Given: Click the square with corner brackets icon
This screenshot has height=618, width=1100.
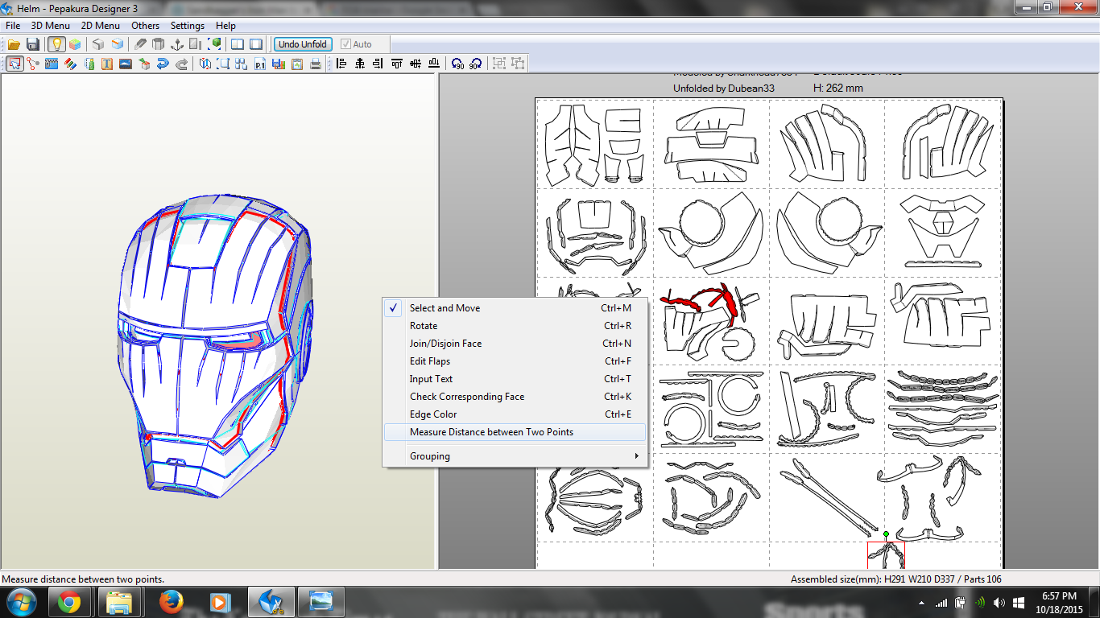Looking at the screenshot, I should click(x=223, y=64).
